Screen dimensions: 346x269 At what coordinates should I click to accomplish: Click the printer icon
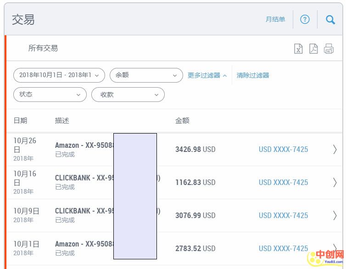point(329,49)
